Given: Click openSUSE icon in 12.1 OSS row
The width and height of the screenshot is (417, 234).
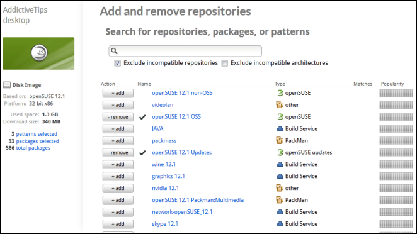Looking at the screenshot, I should pos(280,117).
